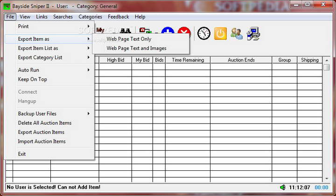Click the Bids column header
This screenshot has width=336, height=196.
[159, 60]
